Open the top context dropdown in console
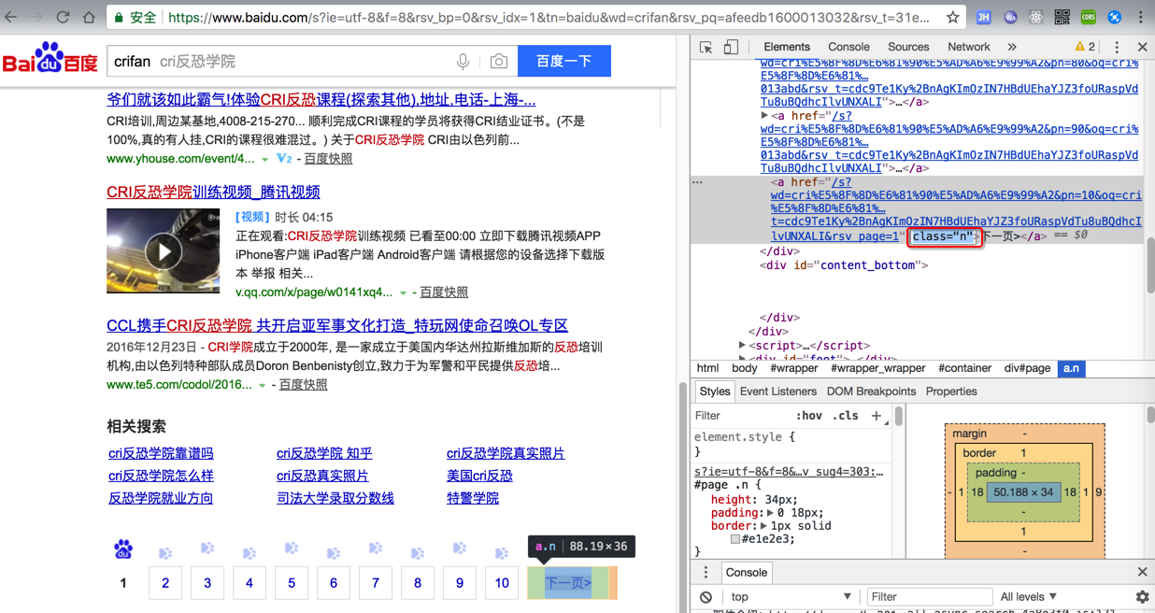This screenshot has height=613, width=1155. (x=791, y=596)
